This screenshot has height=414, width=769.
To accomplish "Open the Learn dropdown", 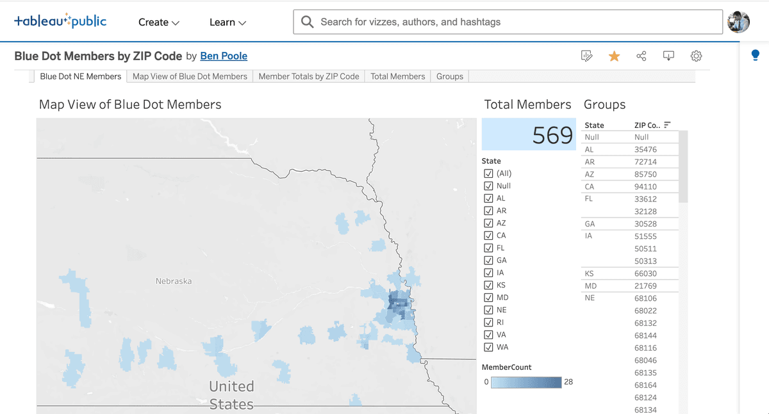I will [x=227, y=22].
